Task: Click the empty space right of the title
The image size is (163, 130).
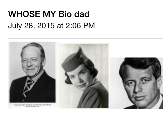Action: tap(126, 14)
